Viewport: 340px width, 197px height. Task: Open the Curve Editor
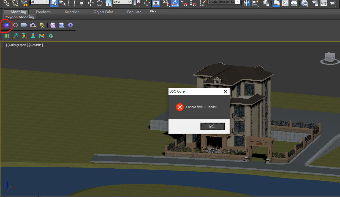[x=285, y=3]
